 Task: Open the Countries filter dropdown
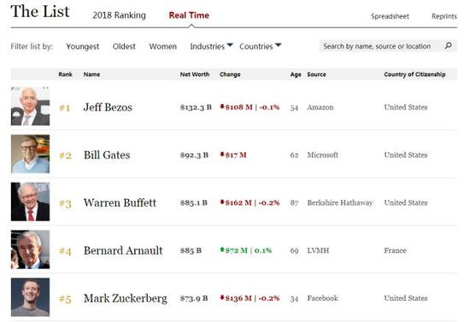tap(260, 46)
